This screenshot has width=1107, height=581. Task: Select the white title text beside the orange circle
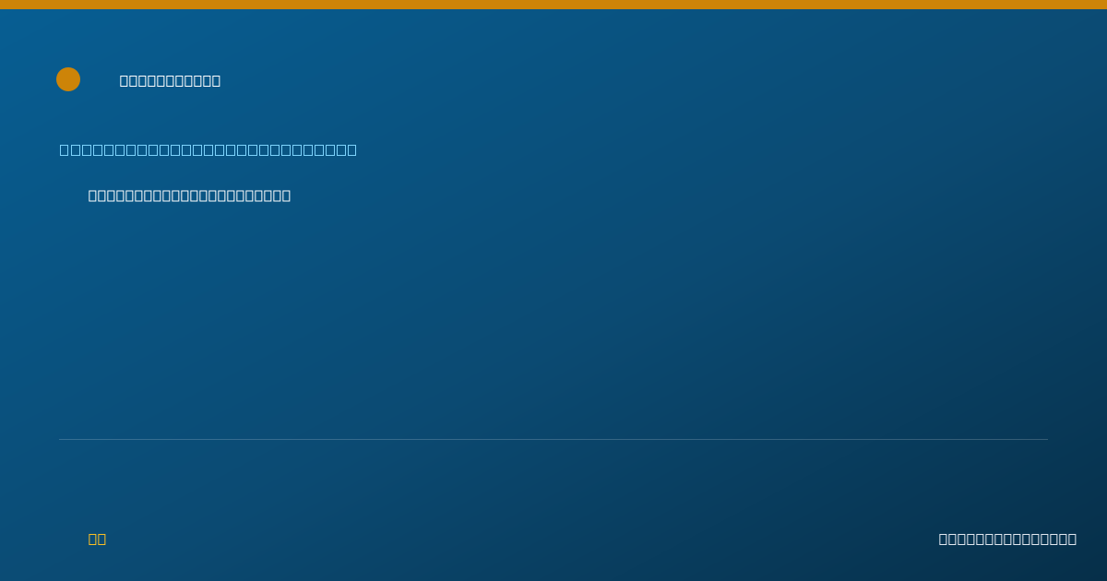pyautogui.click(x=171, y=80)
